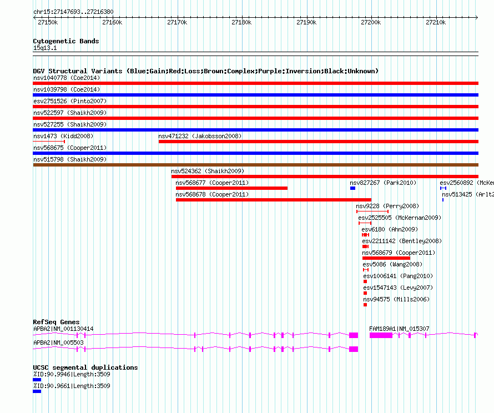This screenshot has height=413, width=494.
Task: Click the red esv2525505 span glyph
Action: coord(365,223)
